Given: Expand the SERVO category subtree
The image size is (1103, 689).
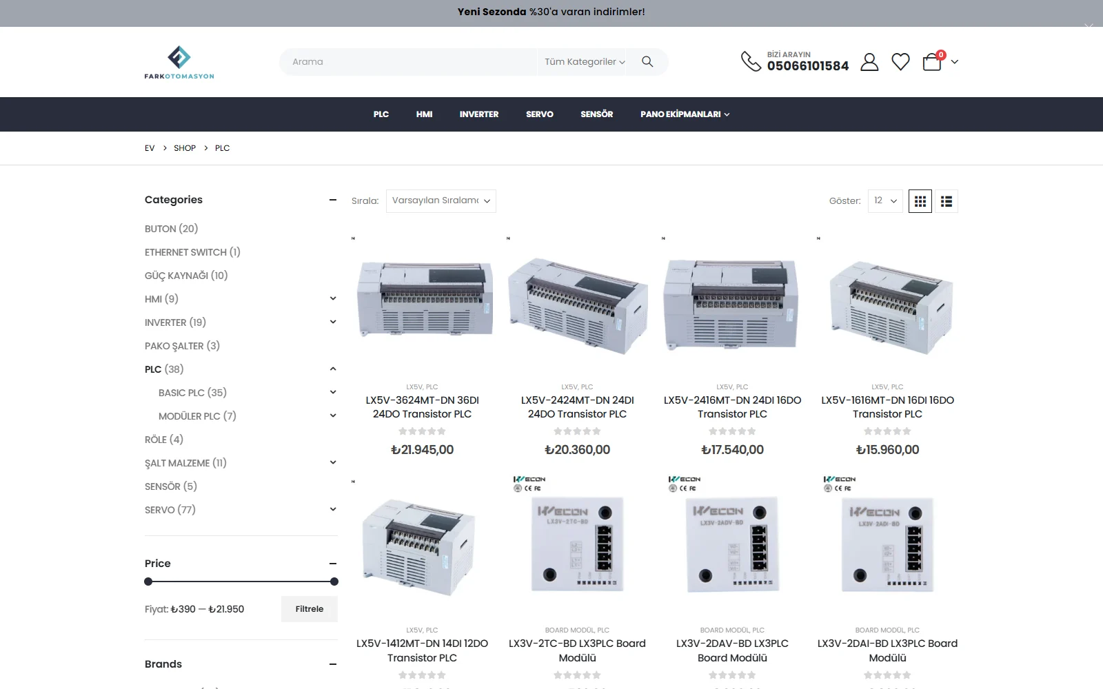Looking at the screenshot, I should [x=333, y=509].
